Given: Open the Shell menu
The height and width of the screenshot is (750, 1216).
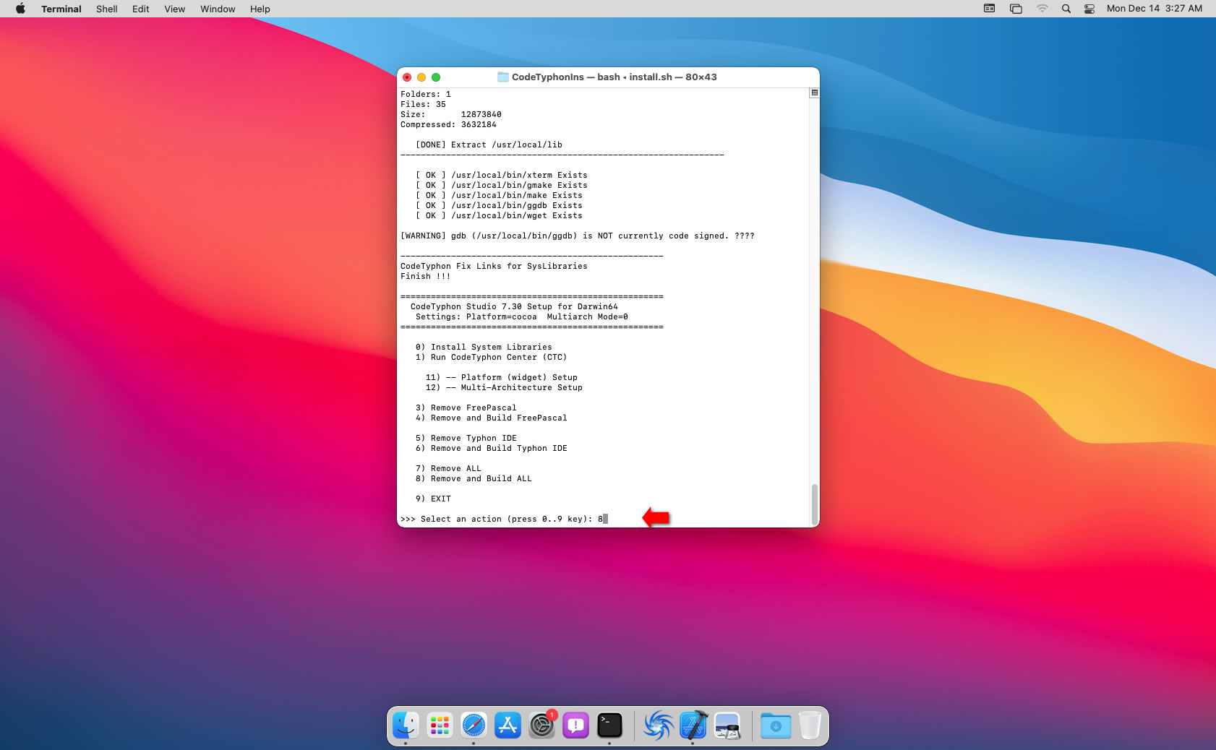Looking at the screenshot, I should (107, 9).
